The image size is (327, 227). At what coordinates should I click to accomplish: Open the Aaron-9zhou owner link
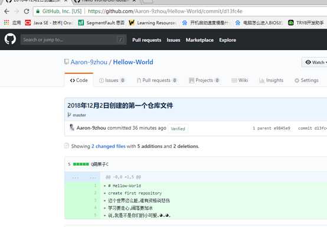pos(89,62)
